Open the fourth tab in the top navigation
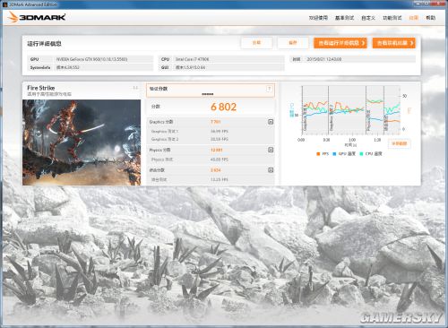Viewport: 448px width, 328px height. [x=392, y=18]
